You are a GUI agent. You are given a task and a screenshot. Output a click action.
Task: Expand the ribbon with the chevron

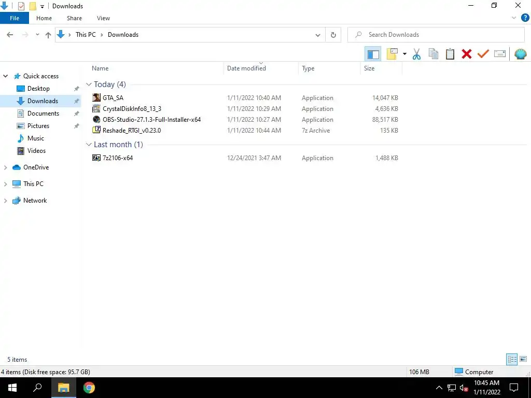[x=514, y=18]
